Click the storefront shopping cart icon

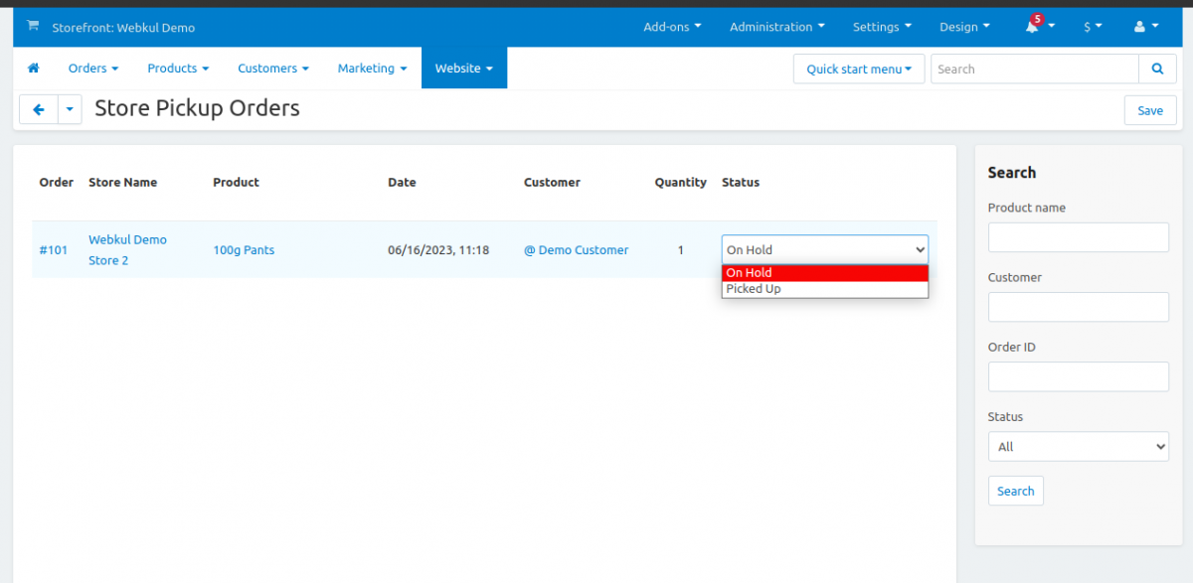click(33, 27)
